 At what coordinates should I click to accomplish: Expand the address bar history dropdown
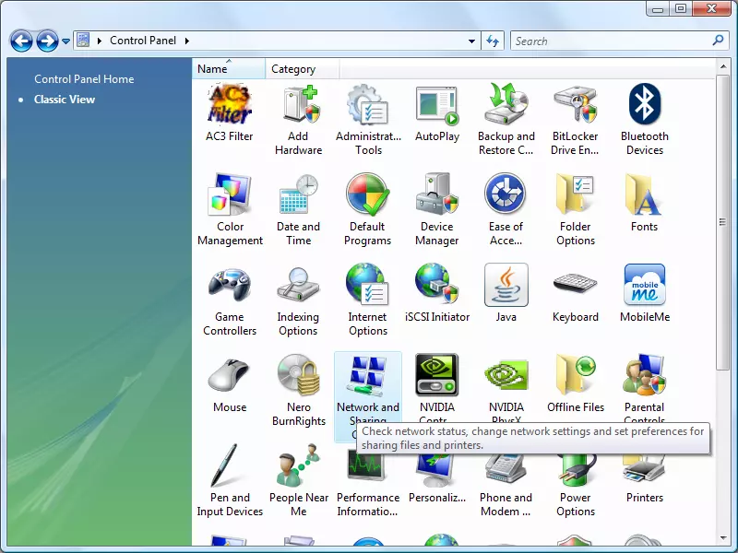[x=471, y=41]
